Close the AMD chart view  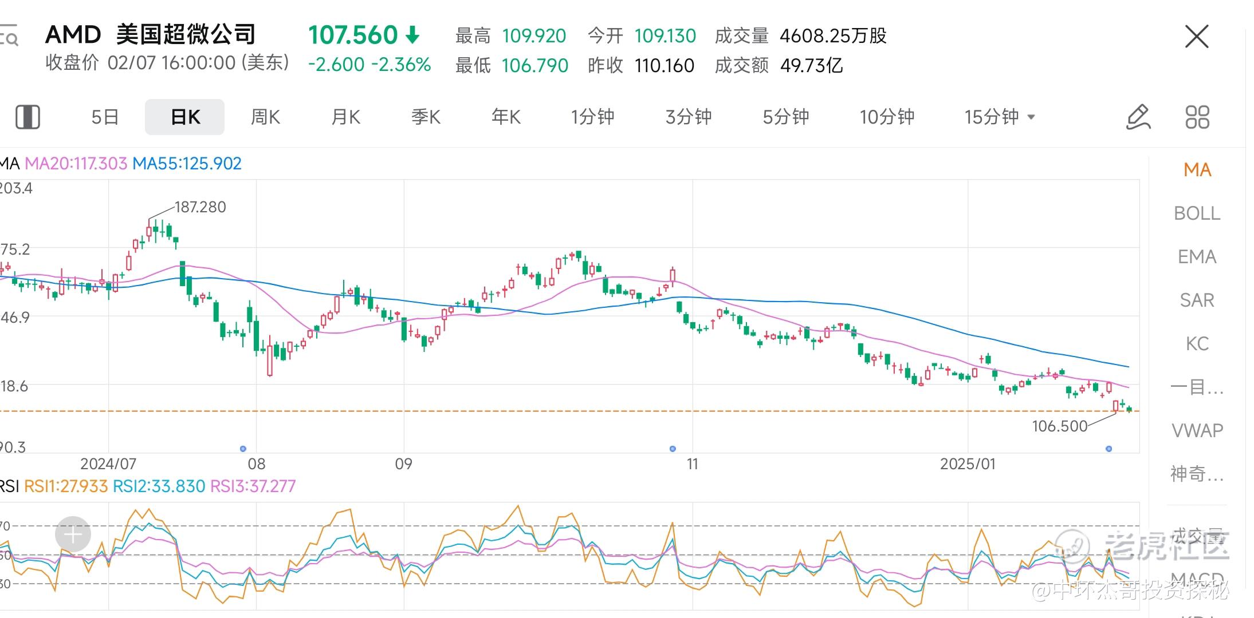[1196, 37]
